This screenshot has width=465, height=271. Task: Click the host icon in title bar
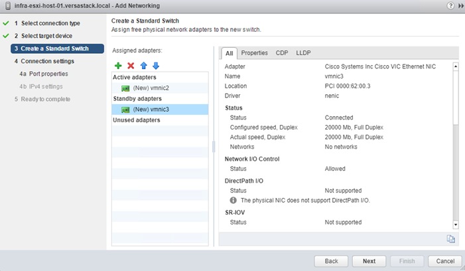8,6
